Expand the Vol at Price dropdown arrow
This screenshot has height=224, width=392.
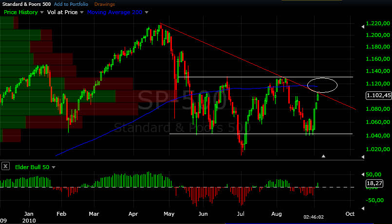point(82,12)
